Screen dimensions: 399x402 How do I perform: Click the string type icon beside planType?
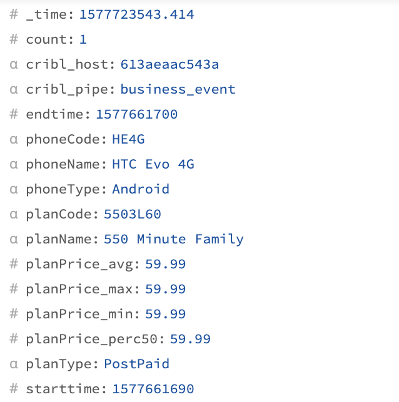click(x=14, y=364)
